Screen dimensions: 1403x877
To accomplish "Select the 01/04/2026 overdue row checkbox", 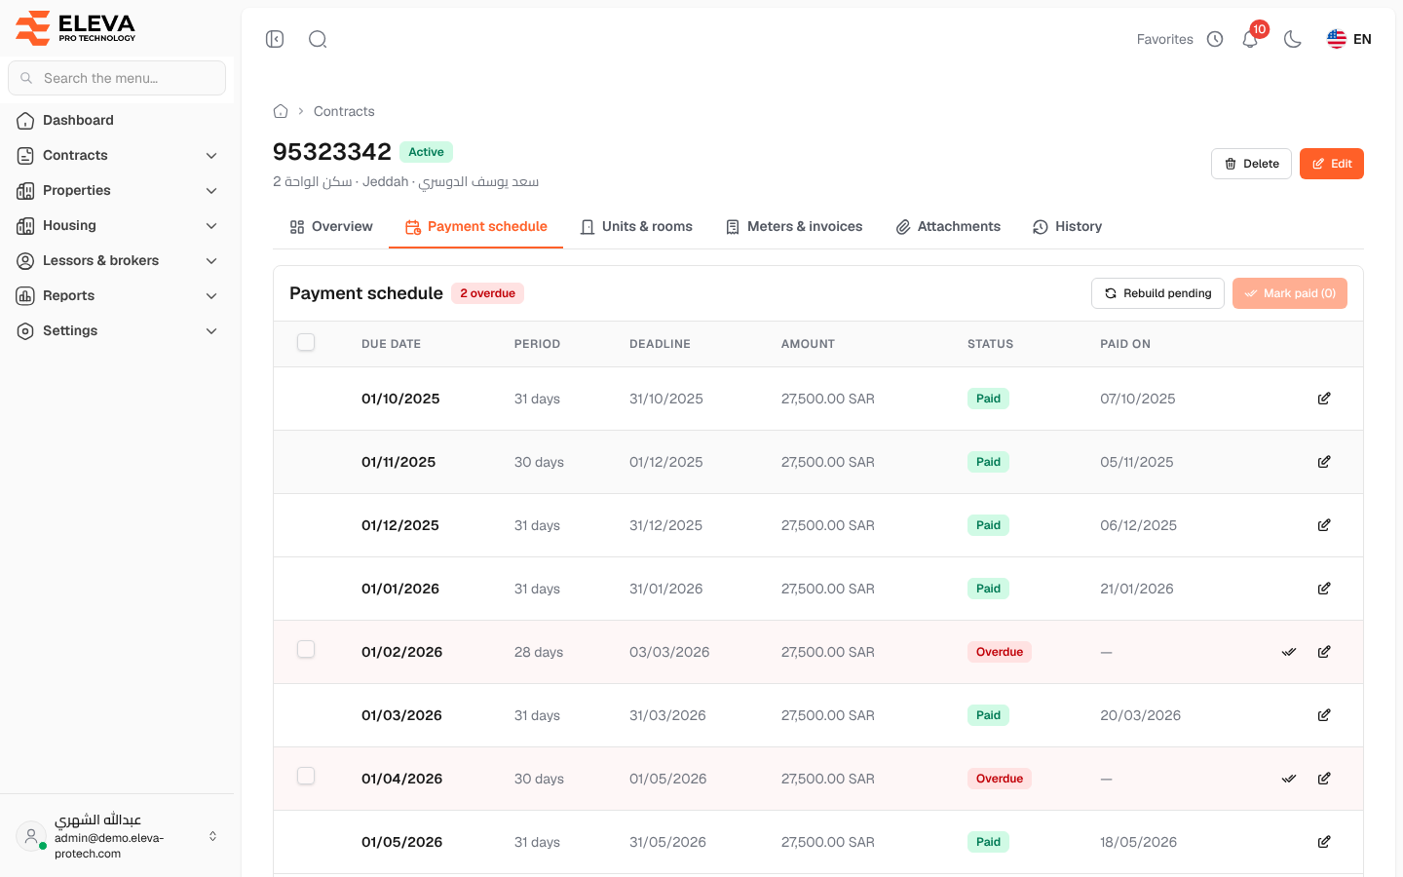I will tap(306, 776).
